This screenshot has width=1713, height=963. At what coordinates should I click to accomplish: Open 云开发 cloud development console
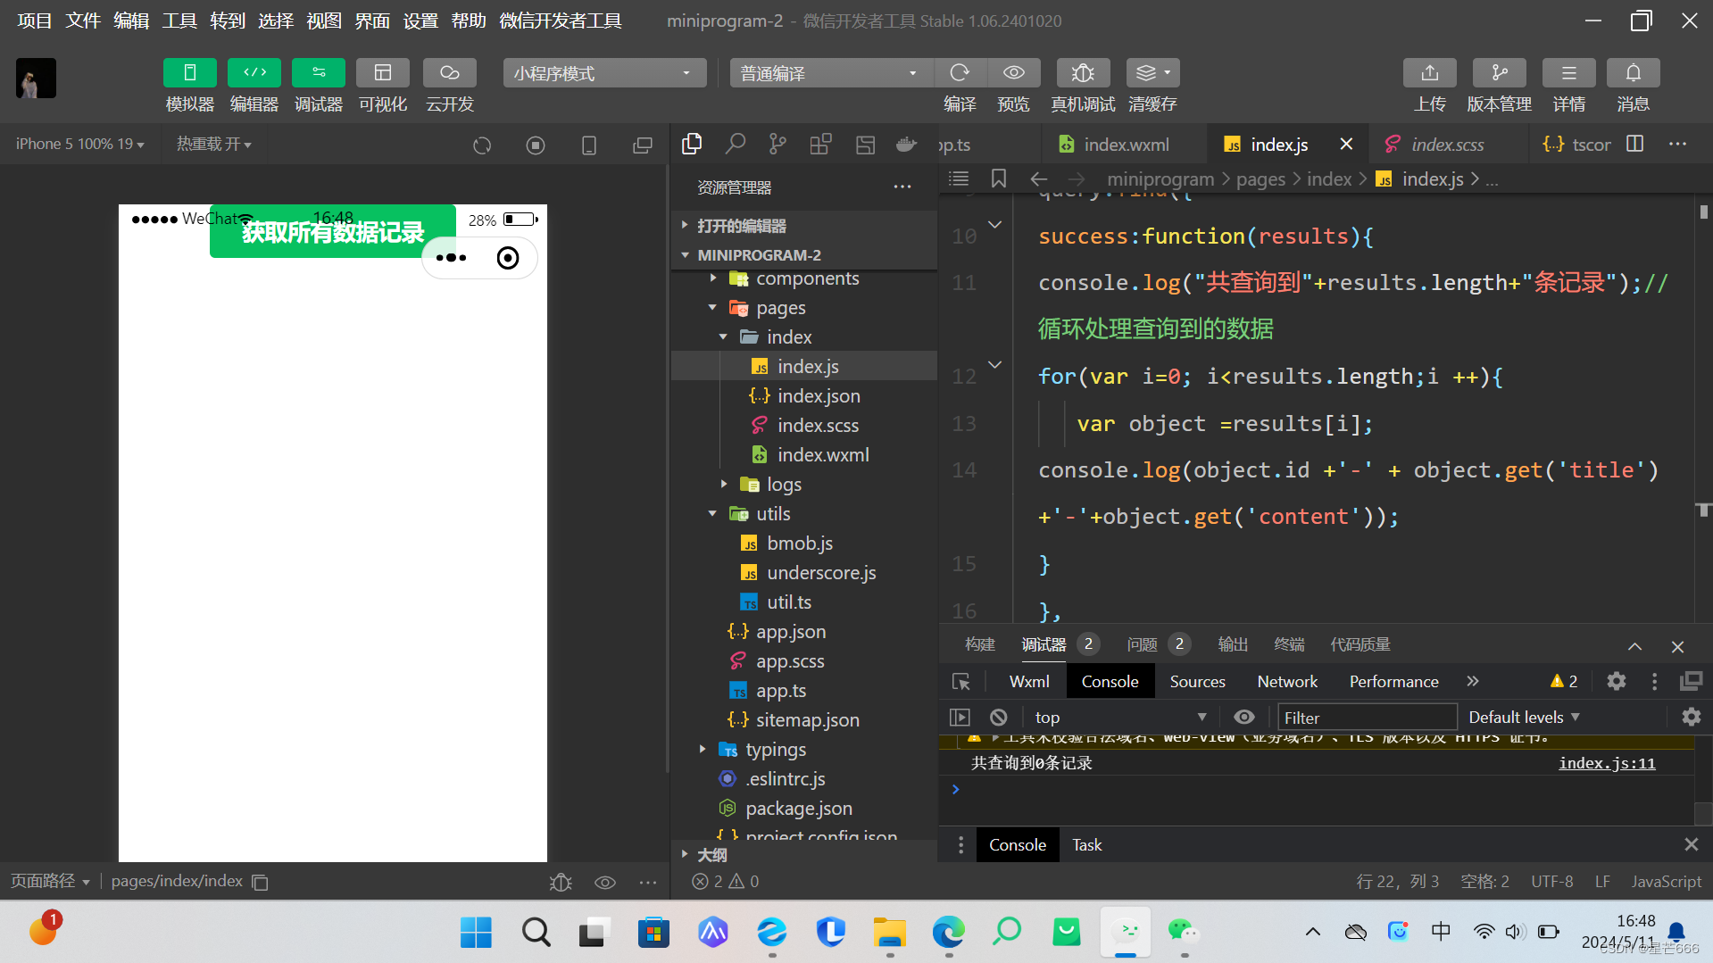point(448,85)
